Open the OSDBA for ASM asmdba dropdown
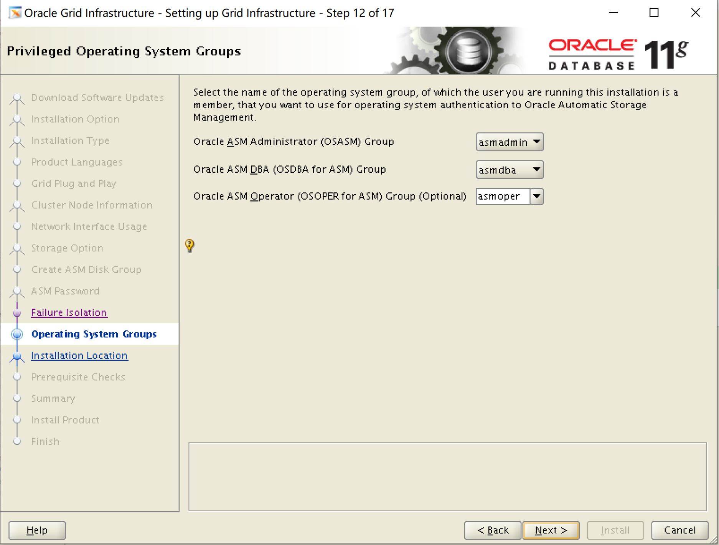Image resolution: width=719 pixels, height=545 pixels. click(x=510, y=170)
